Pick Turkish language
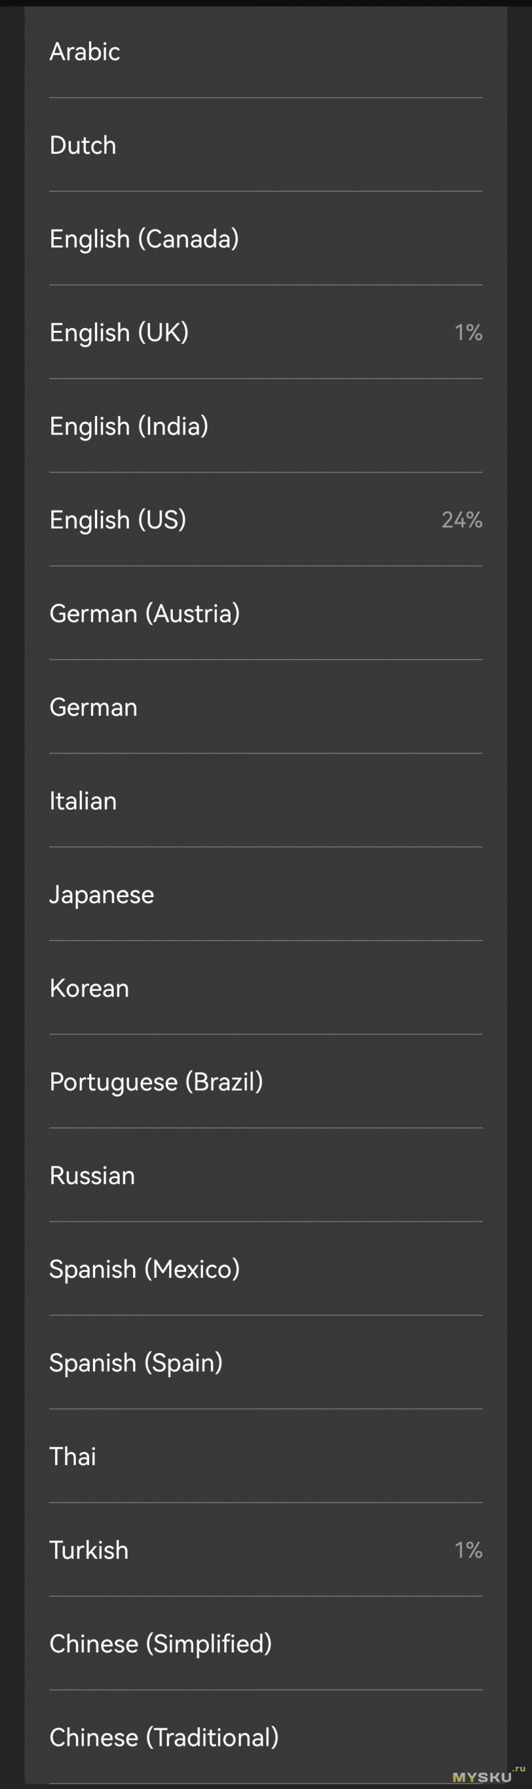The image size is (532, 1789). click(x=265, y=1550)
